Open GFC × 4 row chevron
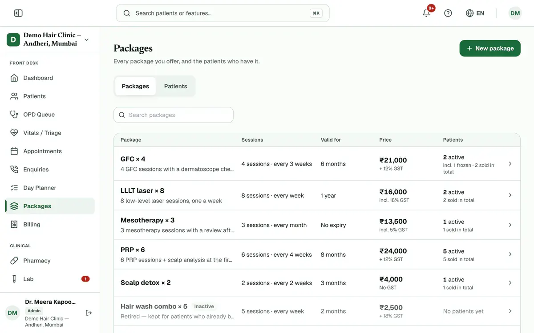This screenshot has width=534, height=333. (x=510, y=164)
